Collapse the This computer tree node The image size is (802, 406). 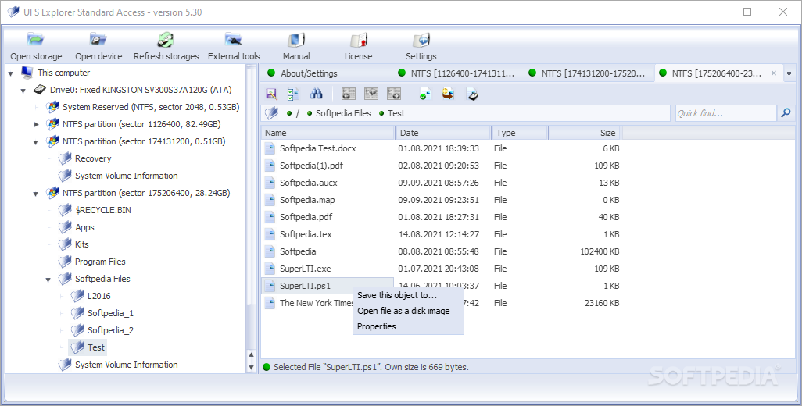coord(11,73)
